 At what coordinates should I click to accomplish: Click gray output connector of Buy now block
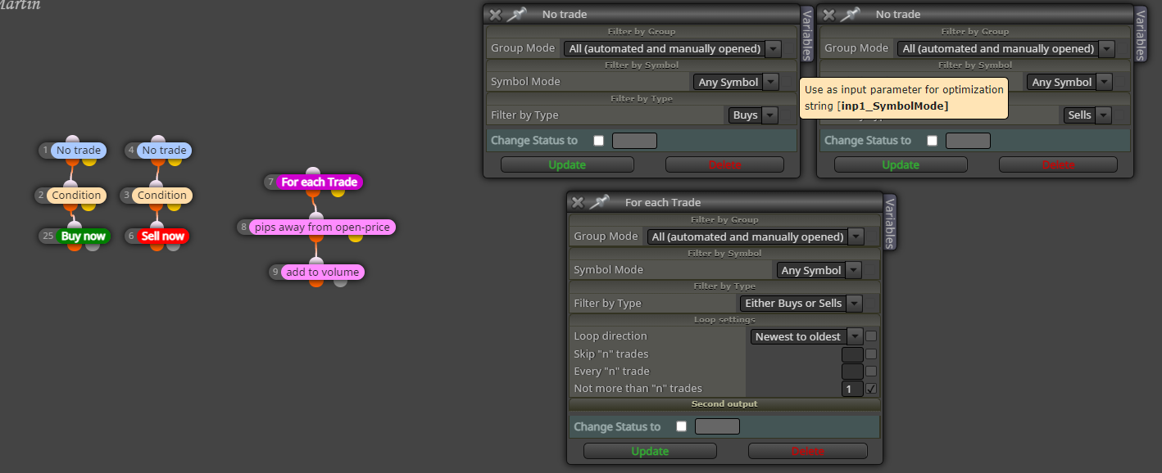click(93, 246)
